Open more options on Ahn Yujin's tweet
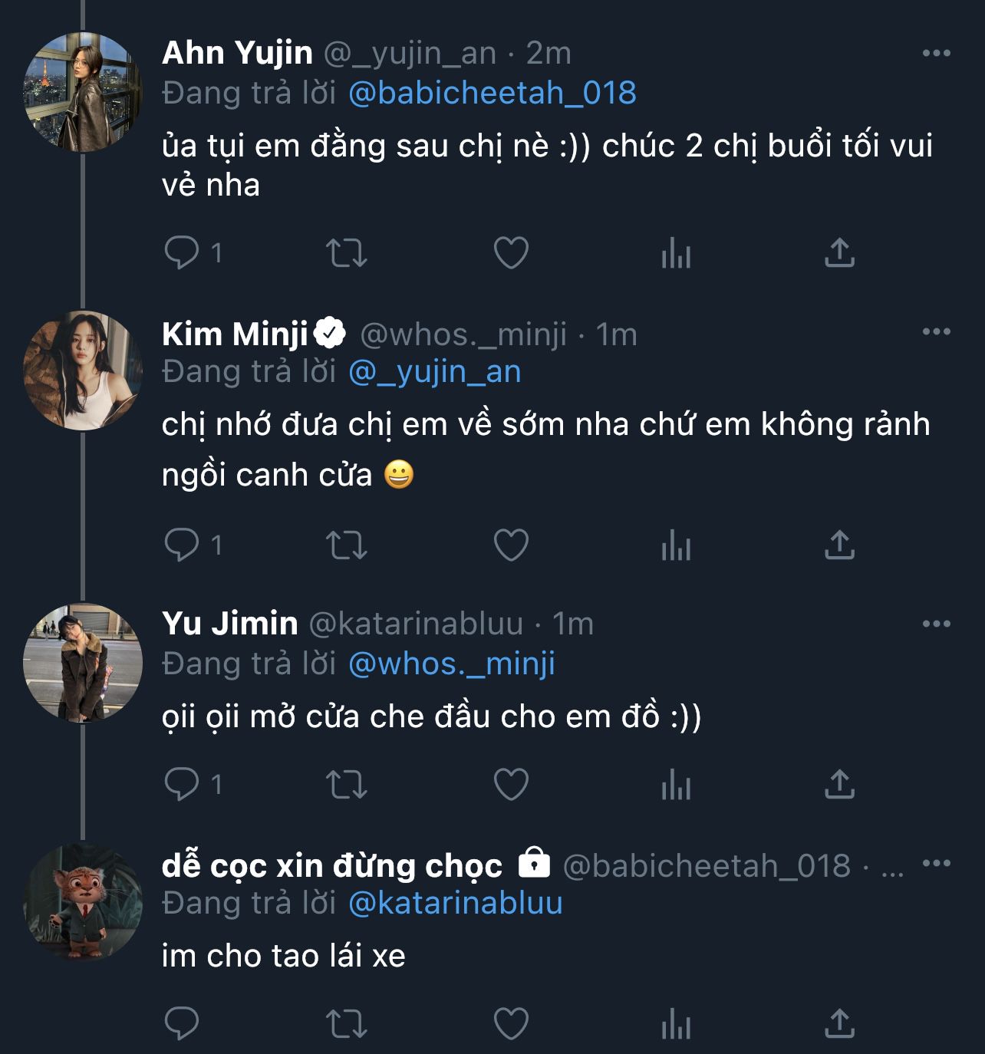This screenshot has width=985, height=1054. (936, 53)
